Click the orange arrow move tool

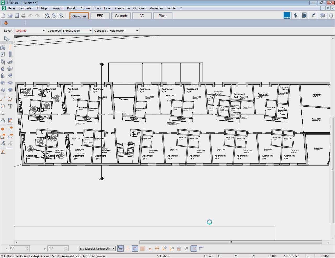point(3,129)
